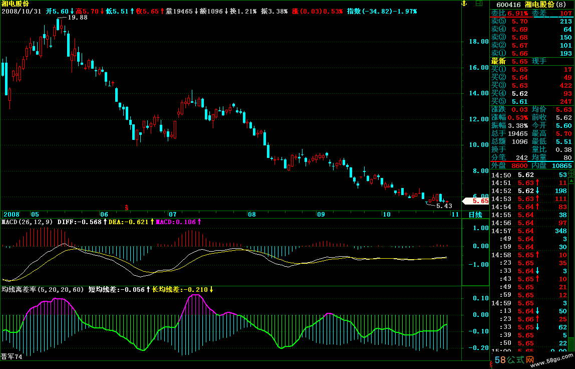Click the 买③ 5.63 bid row with 422

tap(532, 86)
